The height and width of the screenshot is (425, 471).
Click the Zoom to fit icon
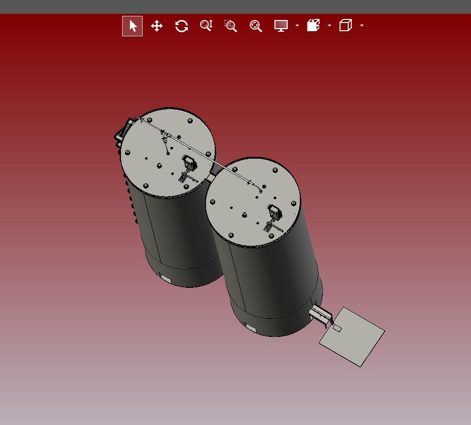coord(256,26)
